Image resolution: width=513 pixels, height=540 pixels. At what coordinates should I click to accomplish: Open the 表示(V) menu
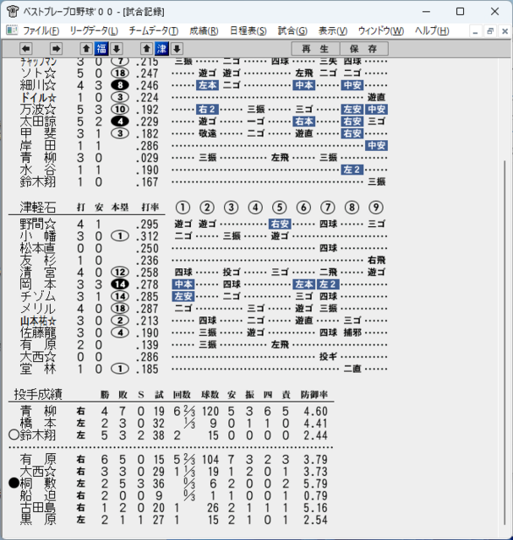point(333,31)
